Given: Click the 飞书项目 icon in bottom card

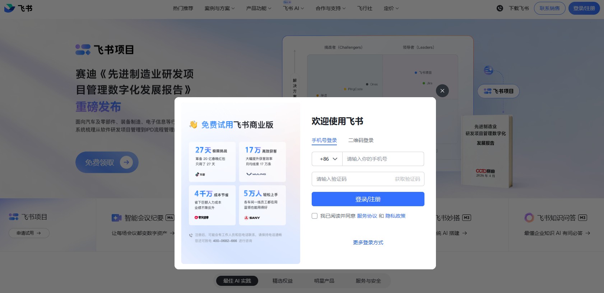Looking at the screenshot, I should tap(14, 217).
